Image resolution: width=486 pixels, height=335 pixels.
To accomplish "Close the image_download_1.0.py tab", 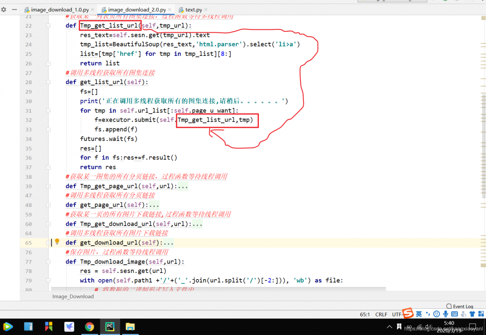I will (93, 10).
